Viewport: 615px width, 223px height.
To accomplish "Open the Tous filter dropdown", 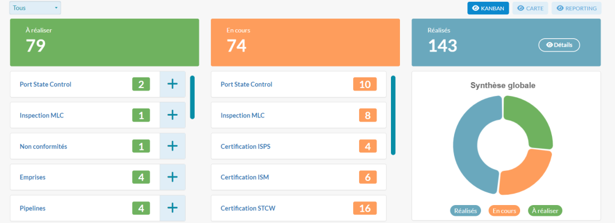I will [x=35, y=8].
